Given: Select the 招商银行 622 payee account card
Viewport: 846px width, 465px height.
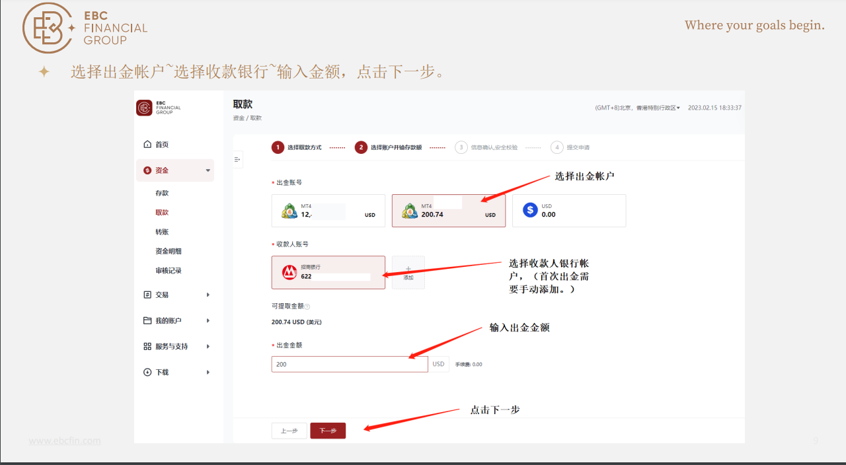Looking at the screenshot, I should click(328, 272).
